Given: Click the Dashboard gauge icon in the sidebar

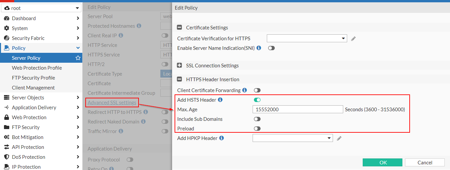Looking at the screenshot, I should click(7, 18).
